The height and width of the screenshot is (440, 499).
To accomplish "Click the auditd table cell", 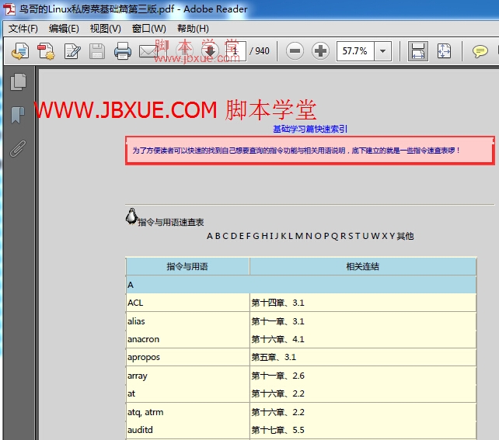I will (x=187, y=430).
